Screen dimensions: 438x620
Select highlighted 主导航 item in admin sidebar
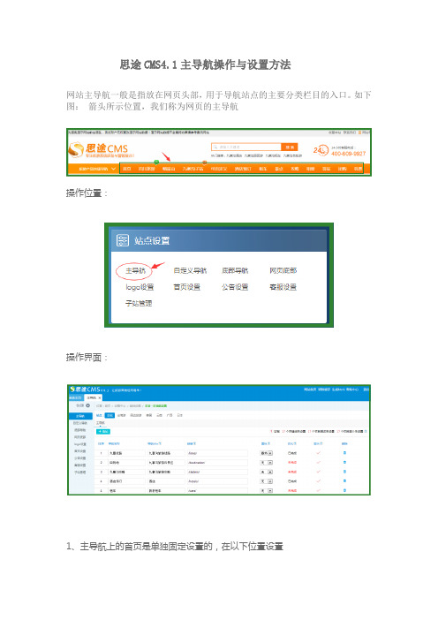click(x=80, y=416)
